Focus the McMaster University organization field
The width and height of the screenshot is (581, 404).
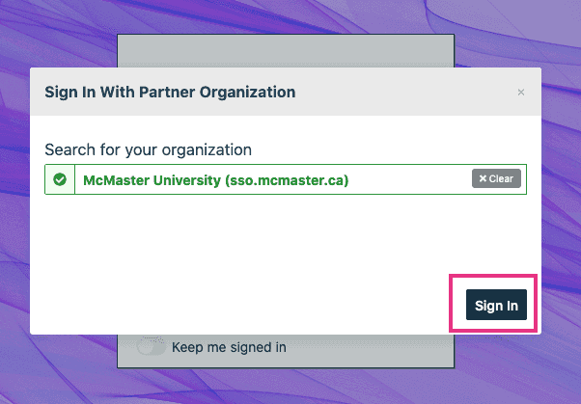pyautogui.click(x=405, y=179)
